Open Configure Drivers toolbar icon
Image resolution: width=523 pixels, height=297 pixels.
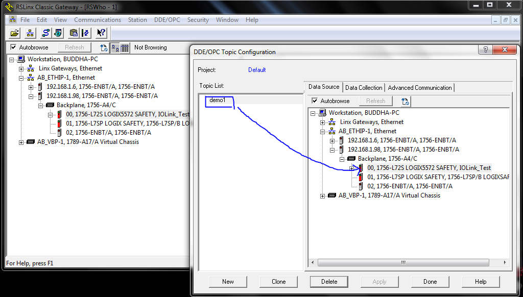tap(45, 33)
